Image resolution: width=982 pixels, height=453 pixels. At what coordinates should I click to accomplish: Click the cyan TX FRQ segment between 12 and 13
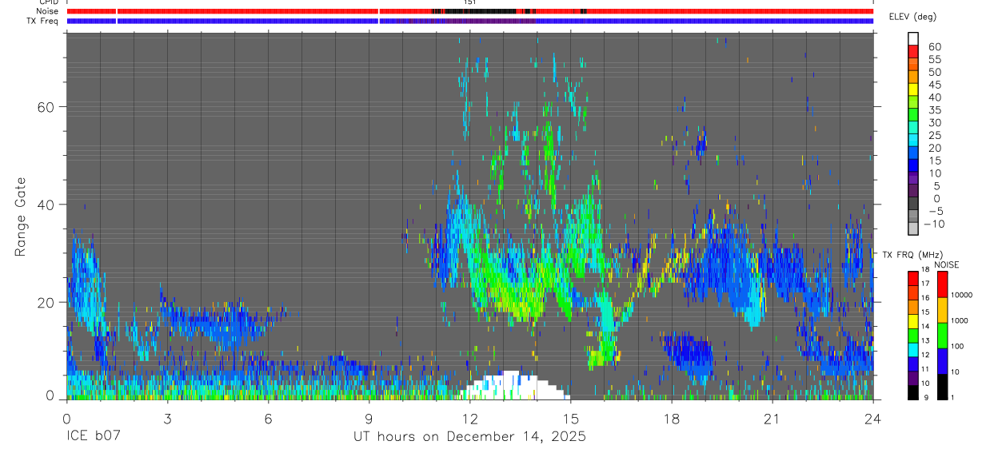[913, 349]
